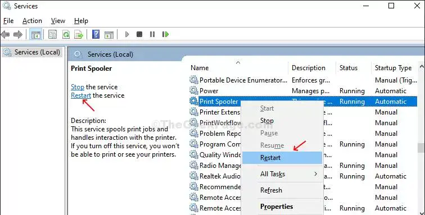
Task: Click the gear icon beside Portable Device Enumerator
Action: 193,80
